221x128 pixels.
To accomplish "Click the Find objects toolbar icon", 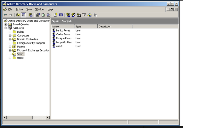I will pyautogui.click(x=90, y=15).
